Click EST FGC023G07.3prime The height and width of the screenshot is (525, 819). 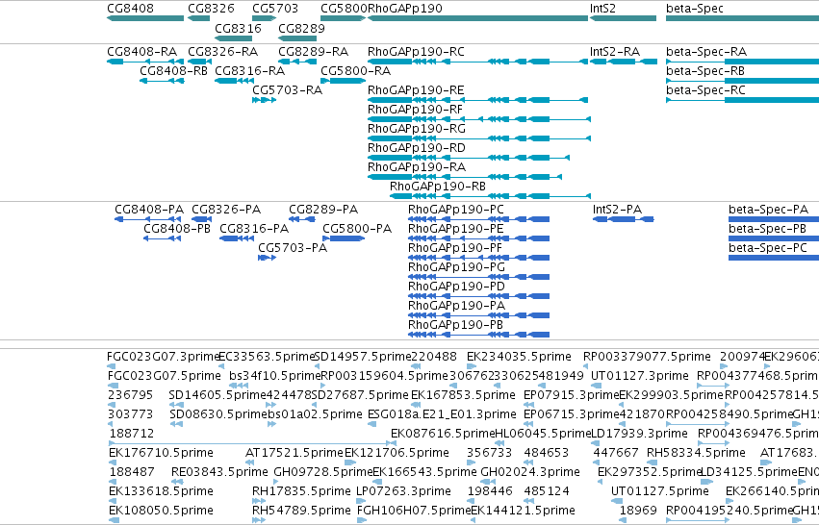click(x=163, y=357)
